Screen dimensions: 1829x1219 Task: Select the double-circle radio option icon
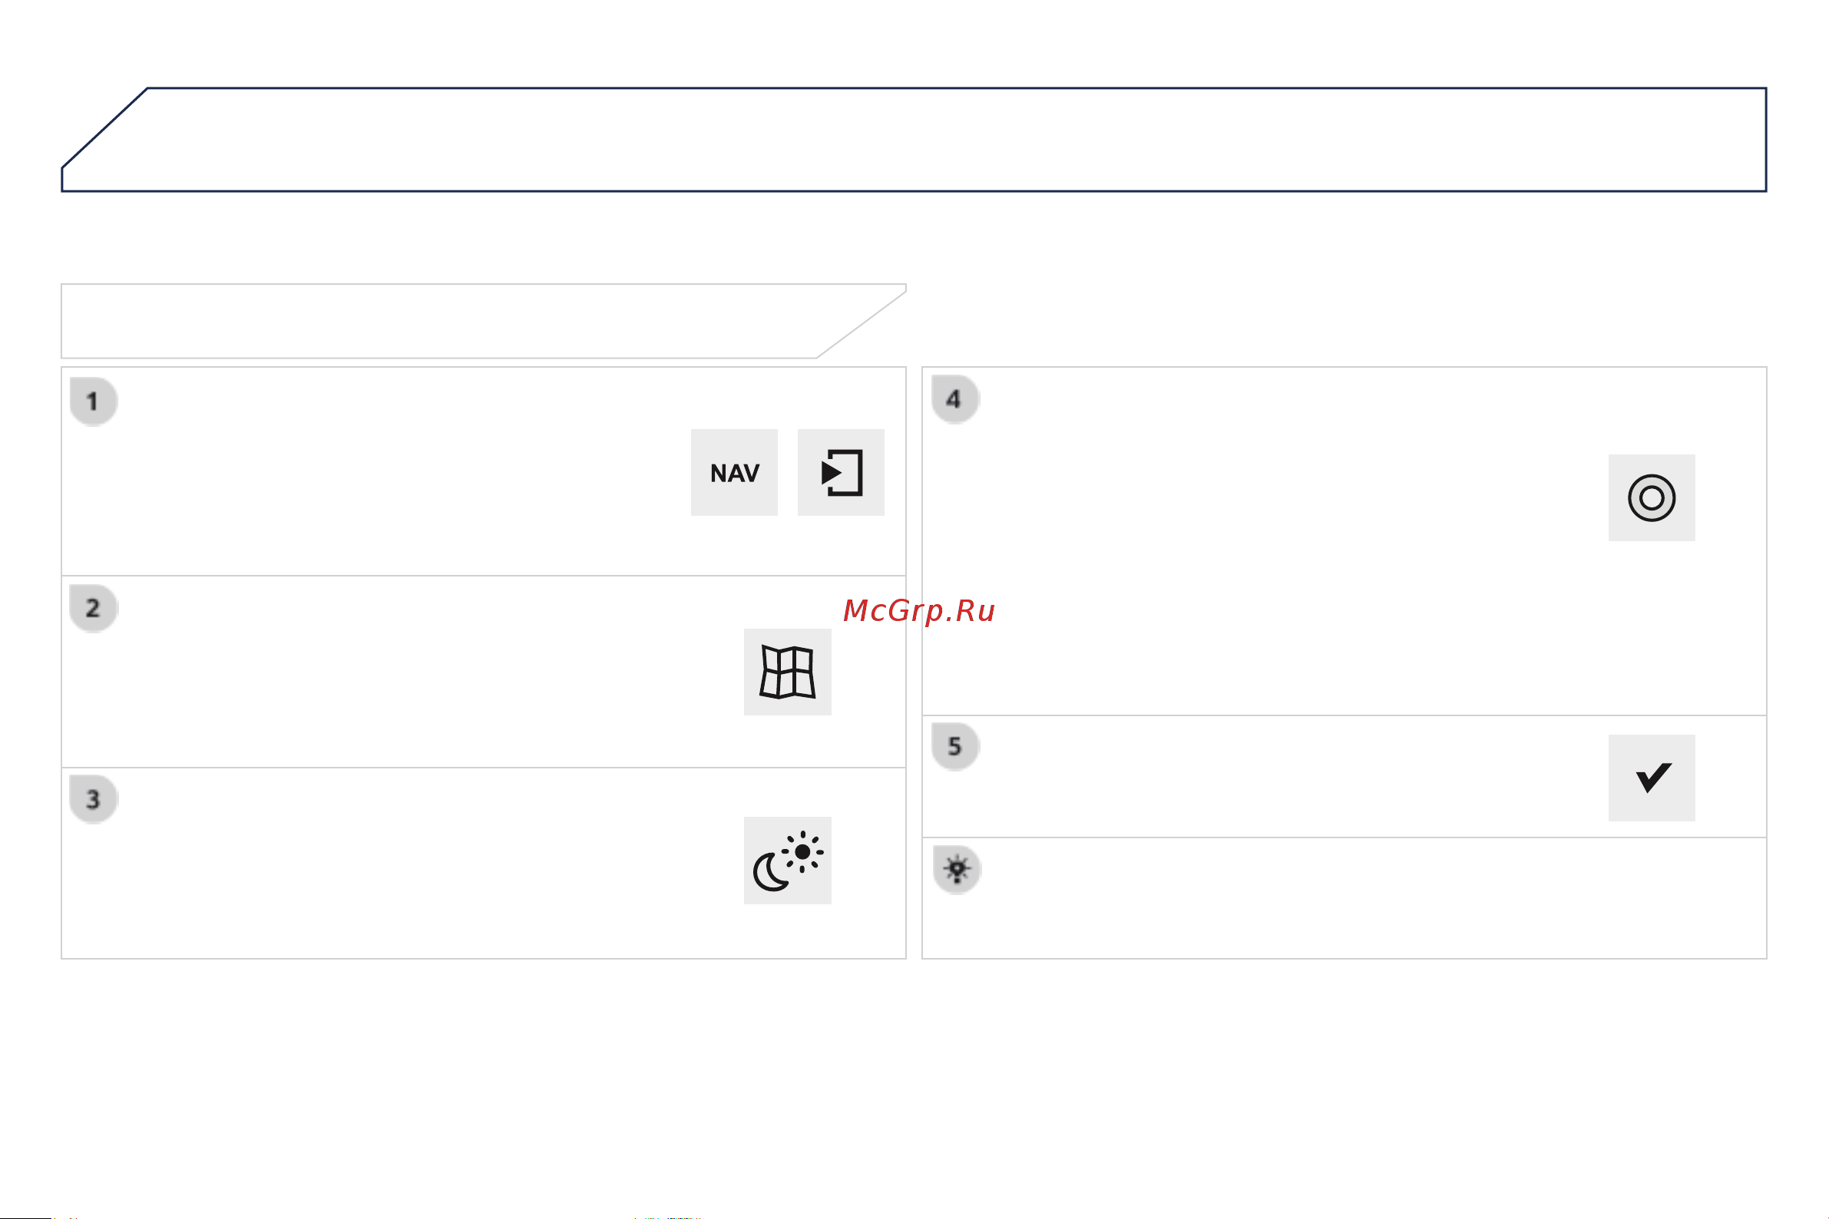click(1651, 497)
